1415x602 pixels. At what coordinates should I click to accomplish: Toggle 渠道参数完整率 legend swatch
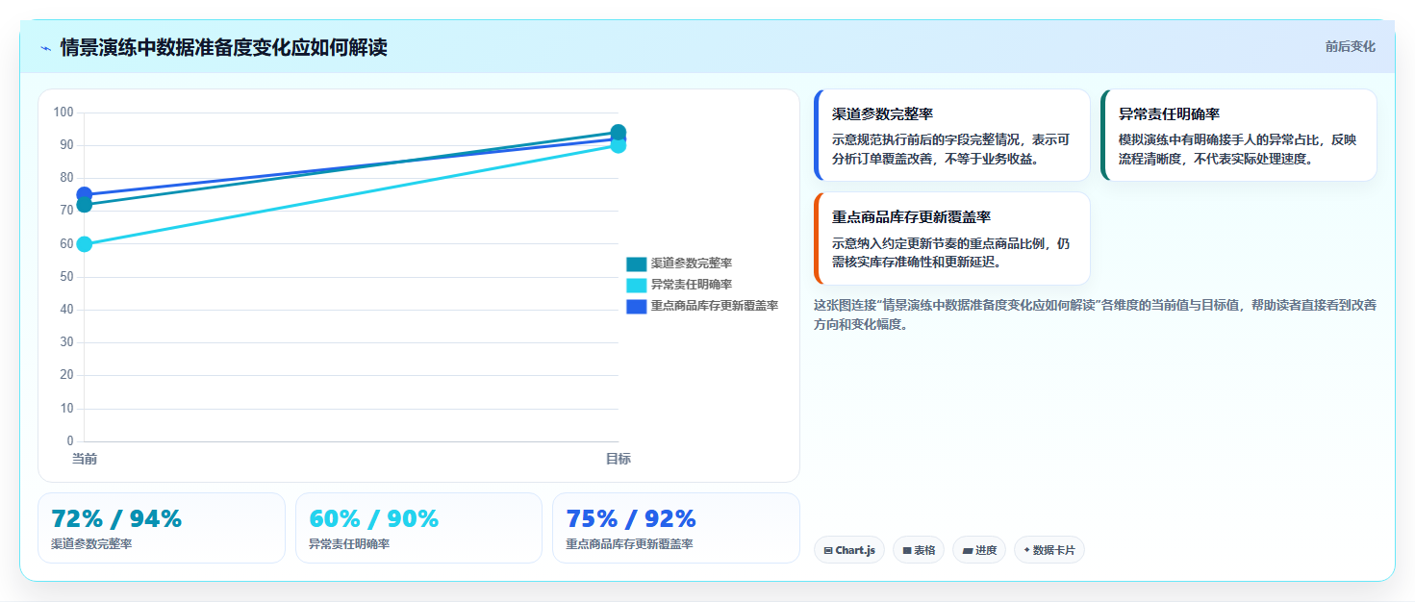(636, 263)
